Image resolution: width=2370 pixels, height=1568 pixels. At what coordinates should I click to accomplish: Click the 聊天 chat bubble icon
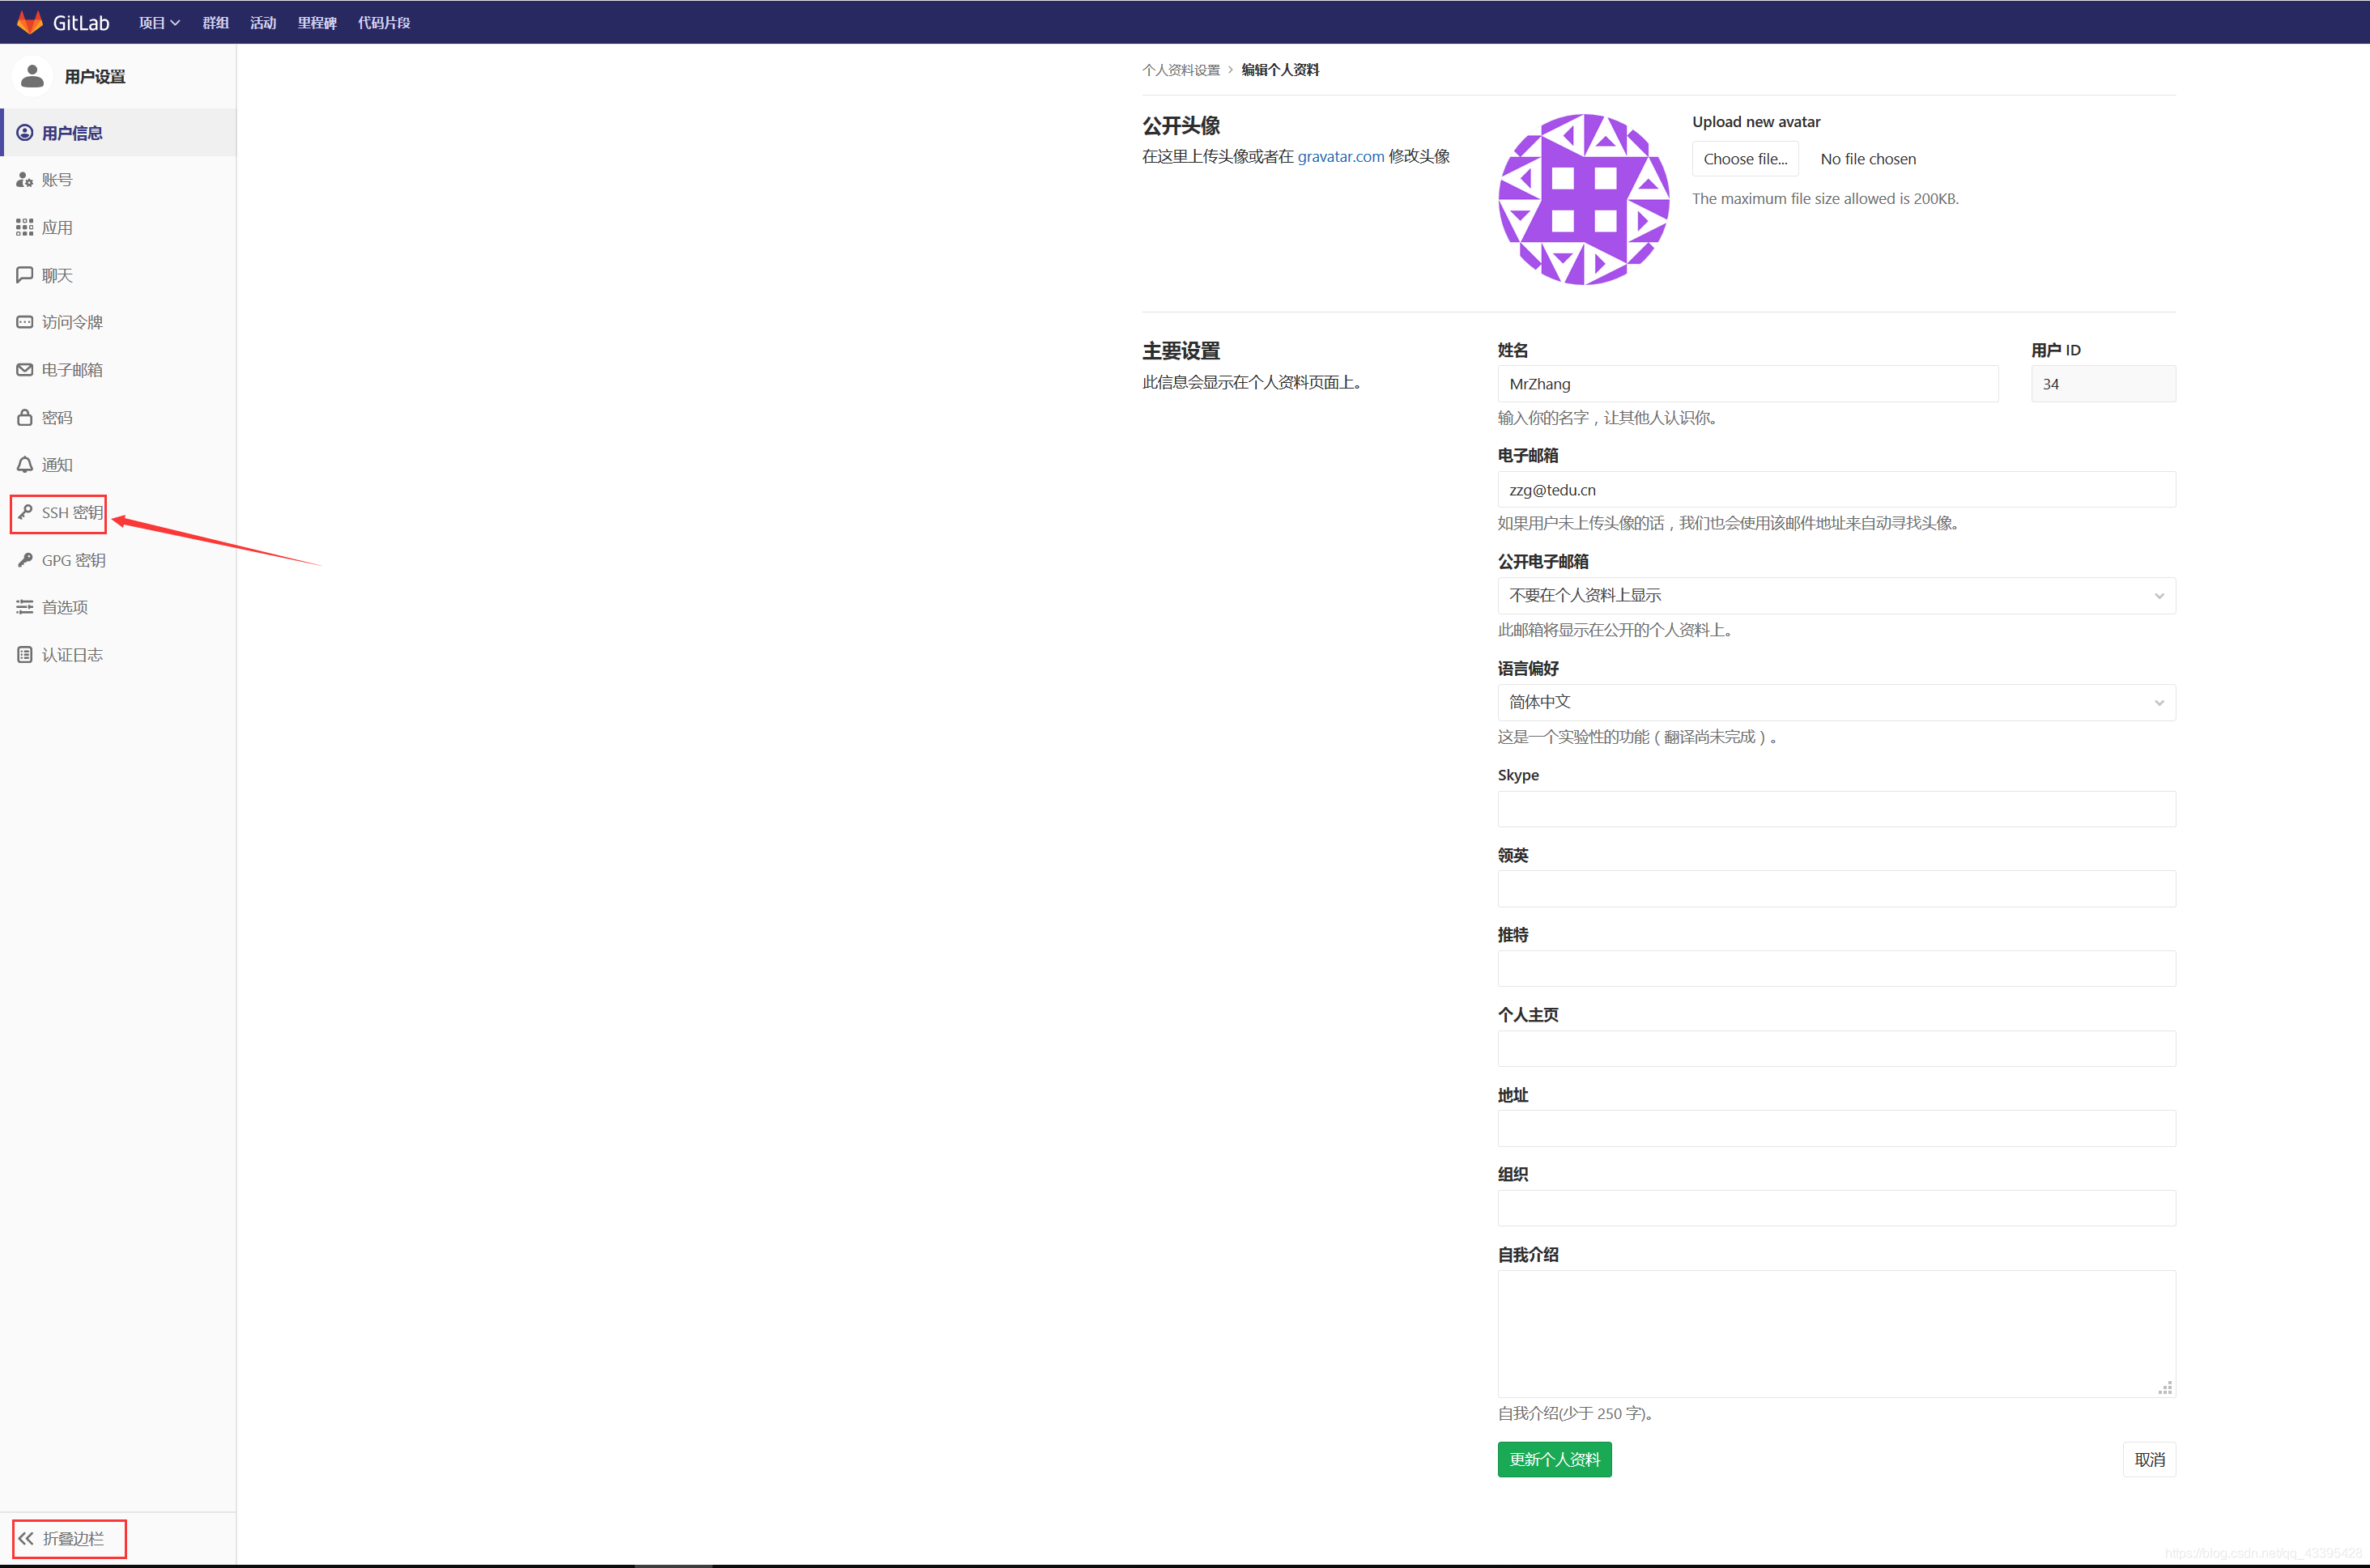[25, 275]
